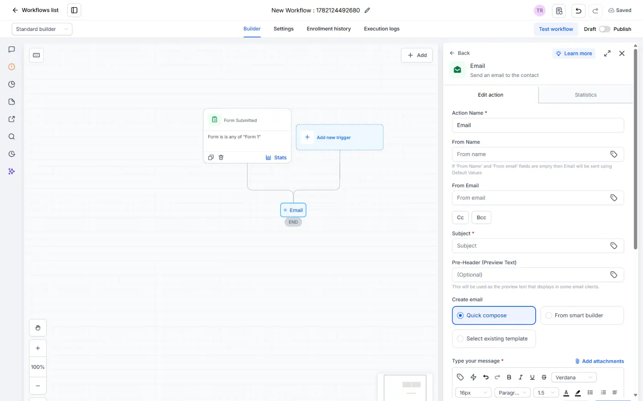Insert custom value tag in From email
The width and height of the screenshot is (643, 401).
pos(614,198)
